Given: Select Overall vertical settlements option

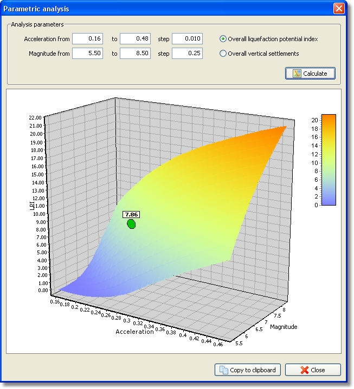Looking at the screenshot, I should (223, 54).
